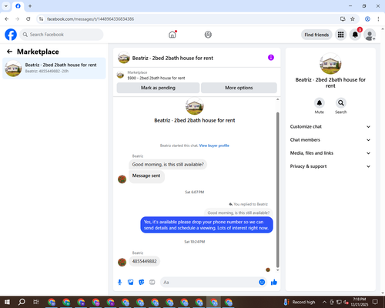Open a new browser tab
This screenshot has height=308, width=385.
click(30, 6)
